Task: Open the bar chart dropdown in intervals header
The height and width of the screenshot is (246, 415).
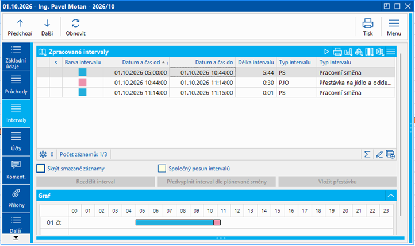Action: coord(348,52)
